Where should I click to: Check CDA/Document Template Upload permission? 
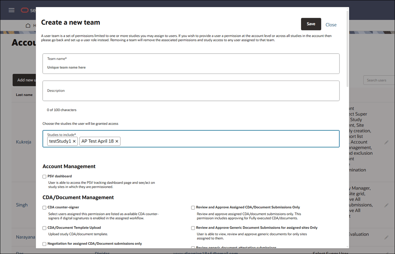pyautogui.click(x=44, y=228)
